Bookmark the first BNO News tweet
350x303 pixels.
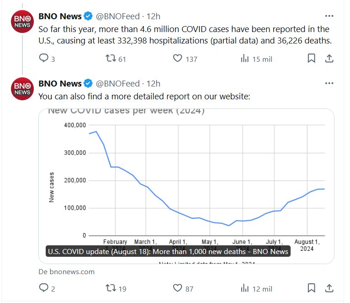click(311, 59)
